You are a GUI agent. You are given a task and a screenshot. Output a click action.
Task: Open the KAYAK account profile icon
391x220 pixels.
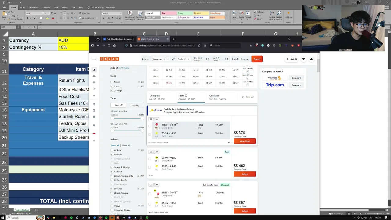click(311, 59)
